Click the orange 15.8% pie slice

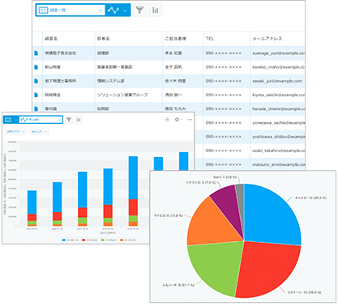(212, 224)
